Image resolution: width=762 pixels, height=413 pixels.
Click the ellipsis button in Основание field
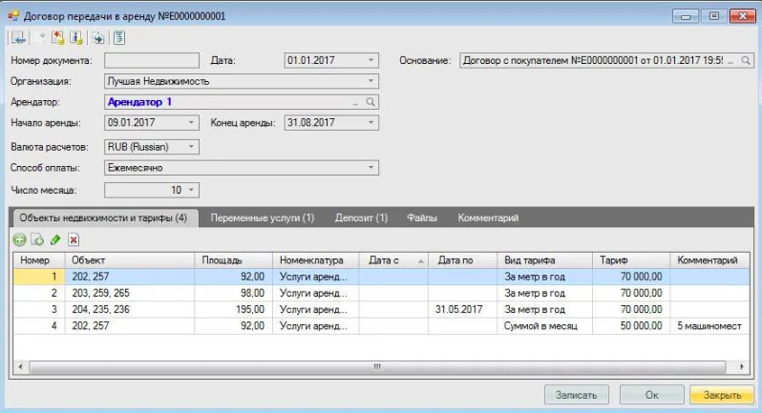click(x=730, y=61)
